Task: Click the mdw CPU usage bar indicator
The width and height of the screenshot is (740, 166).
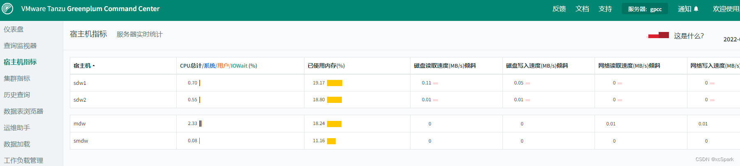Action: [201, 123]
